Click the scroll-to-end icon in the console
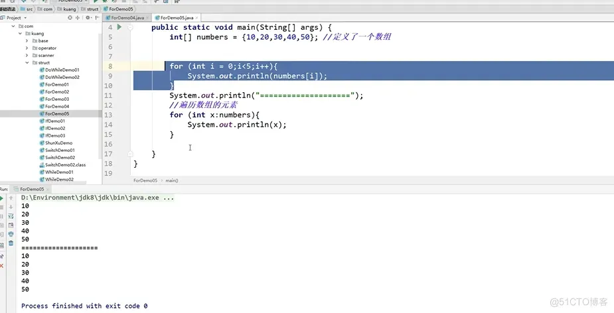This screenshot has width=614, height=313. tap(11, 225)
